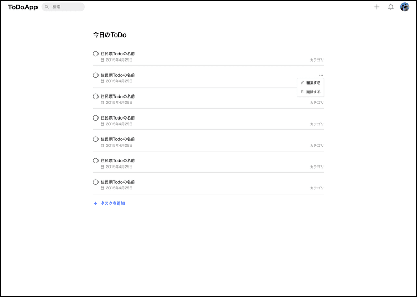Image resolution: width=417 pixels, height=297 pixels.
Task: Mark the first todo's circle as complete
Action: 96,54
